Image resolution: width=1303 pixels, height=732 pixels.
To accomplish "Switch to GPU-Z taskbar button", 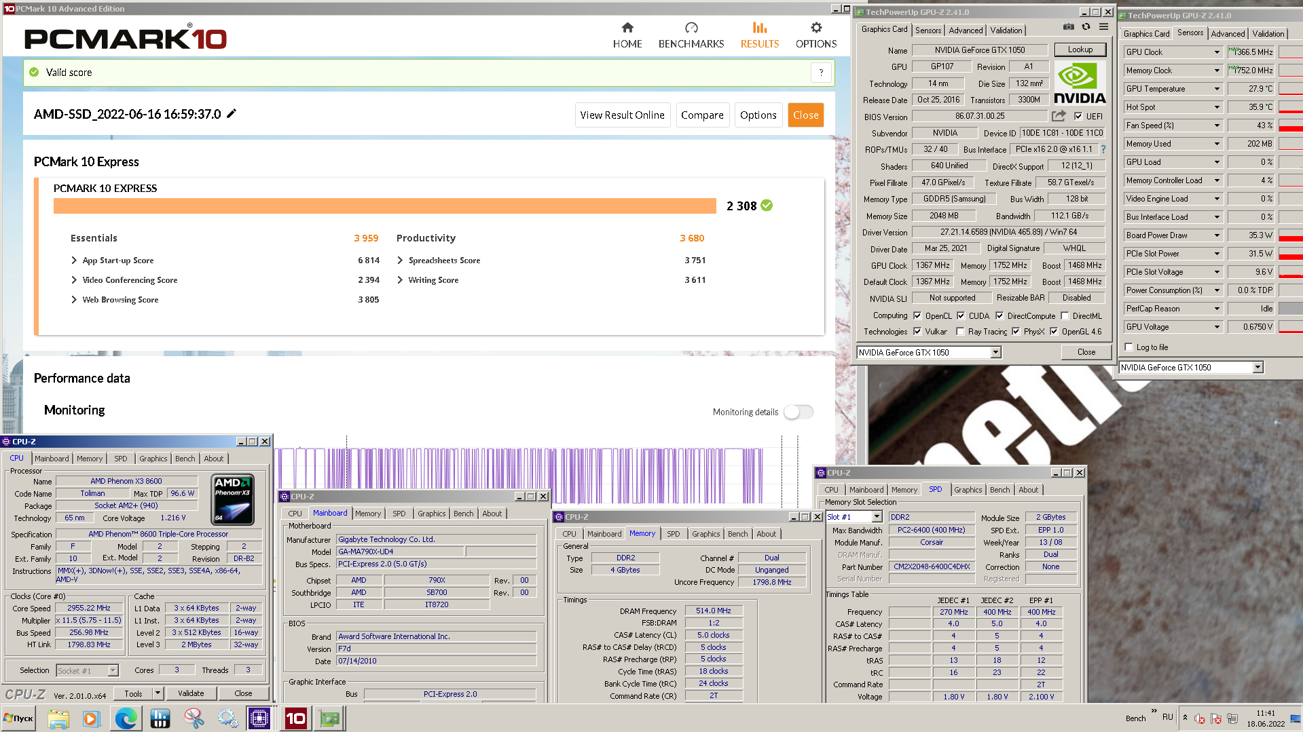I will (x=330, y=718).
